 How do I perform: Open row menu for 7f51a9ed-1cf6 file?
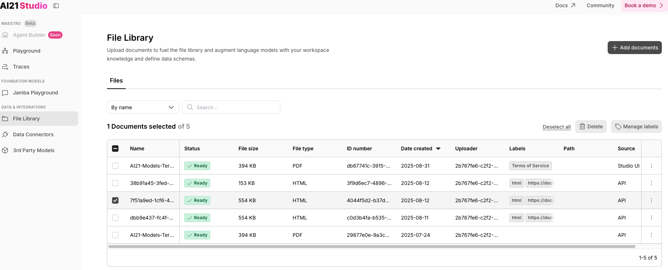[651, 200]
